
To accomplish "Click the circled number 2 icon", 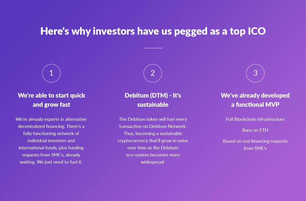I will click(153, 73).
